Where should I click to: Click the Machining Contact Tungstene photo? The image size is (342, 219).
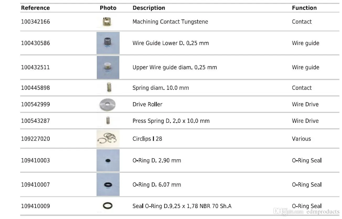pos(108,22)
